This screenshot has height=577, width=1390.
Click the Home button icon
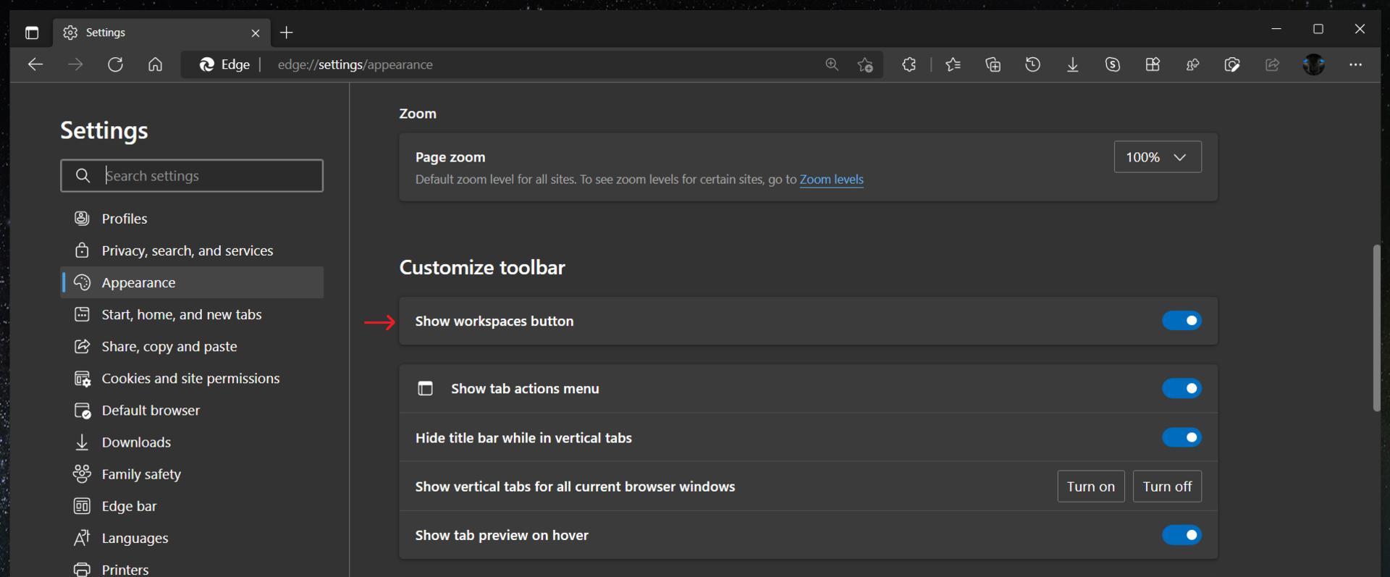155,64
